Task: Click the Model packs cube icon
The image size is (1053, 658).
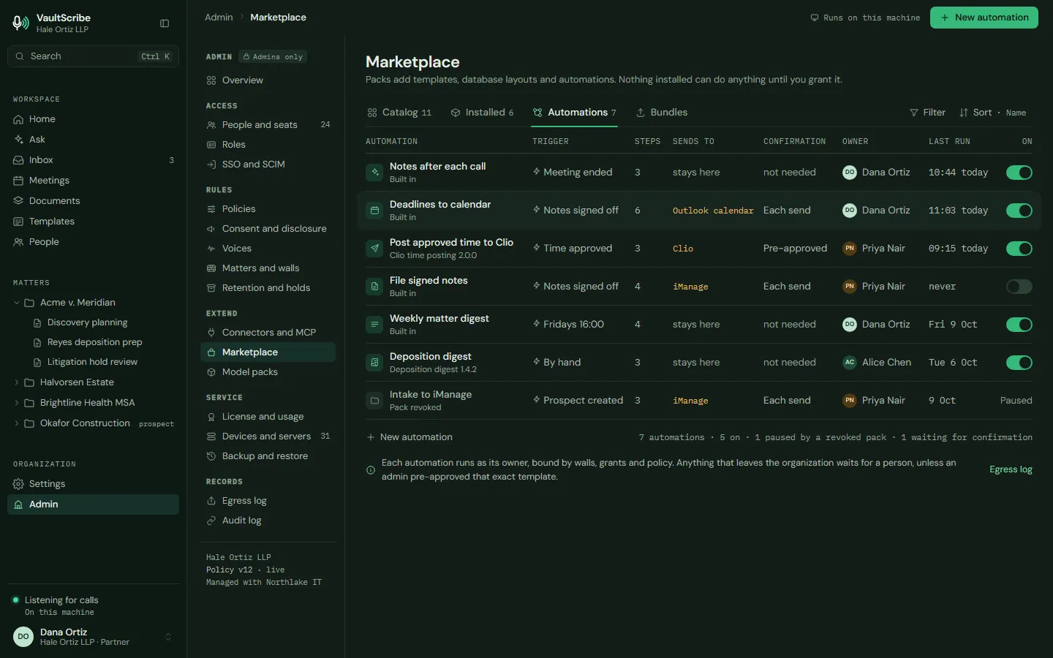Action: tap(211, 372)
